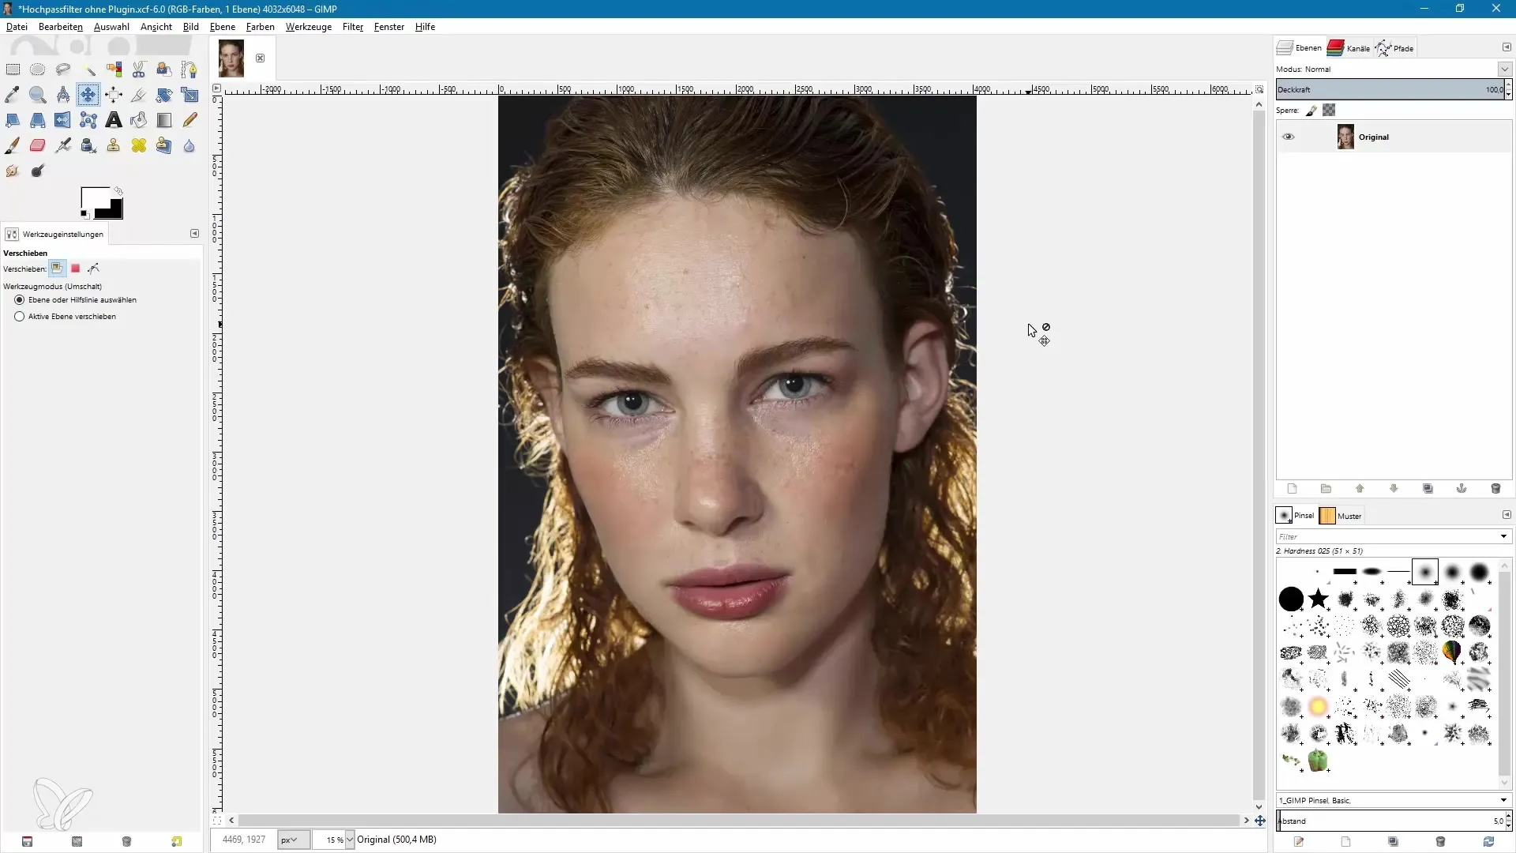This screenshot has height=853, width=1516.
Task: Select the Select by Color tool
Action: (114, 70)
